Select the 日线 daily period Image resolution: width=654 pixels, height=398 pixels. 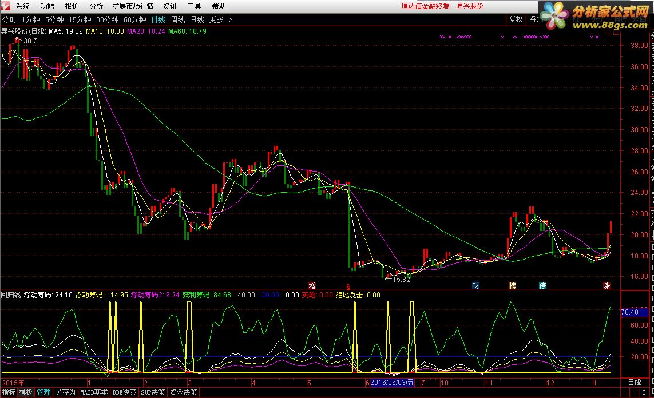coord(158,19)
